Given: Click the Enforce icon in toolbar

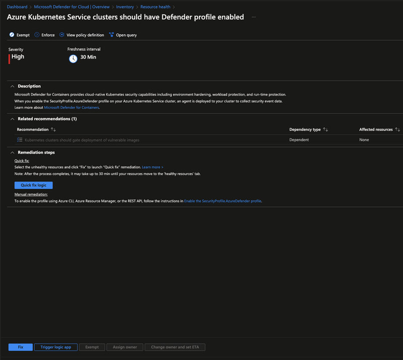Looking at the screenshot, I should [37, 35].
